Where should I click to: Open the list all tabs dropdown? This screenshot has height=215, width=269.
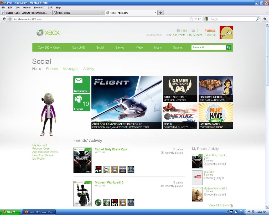point(267,13)
